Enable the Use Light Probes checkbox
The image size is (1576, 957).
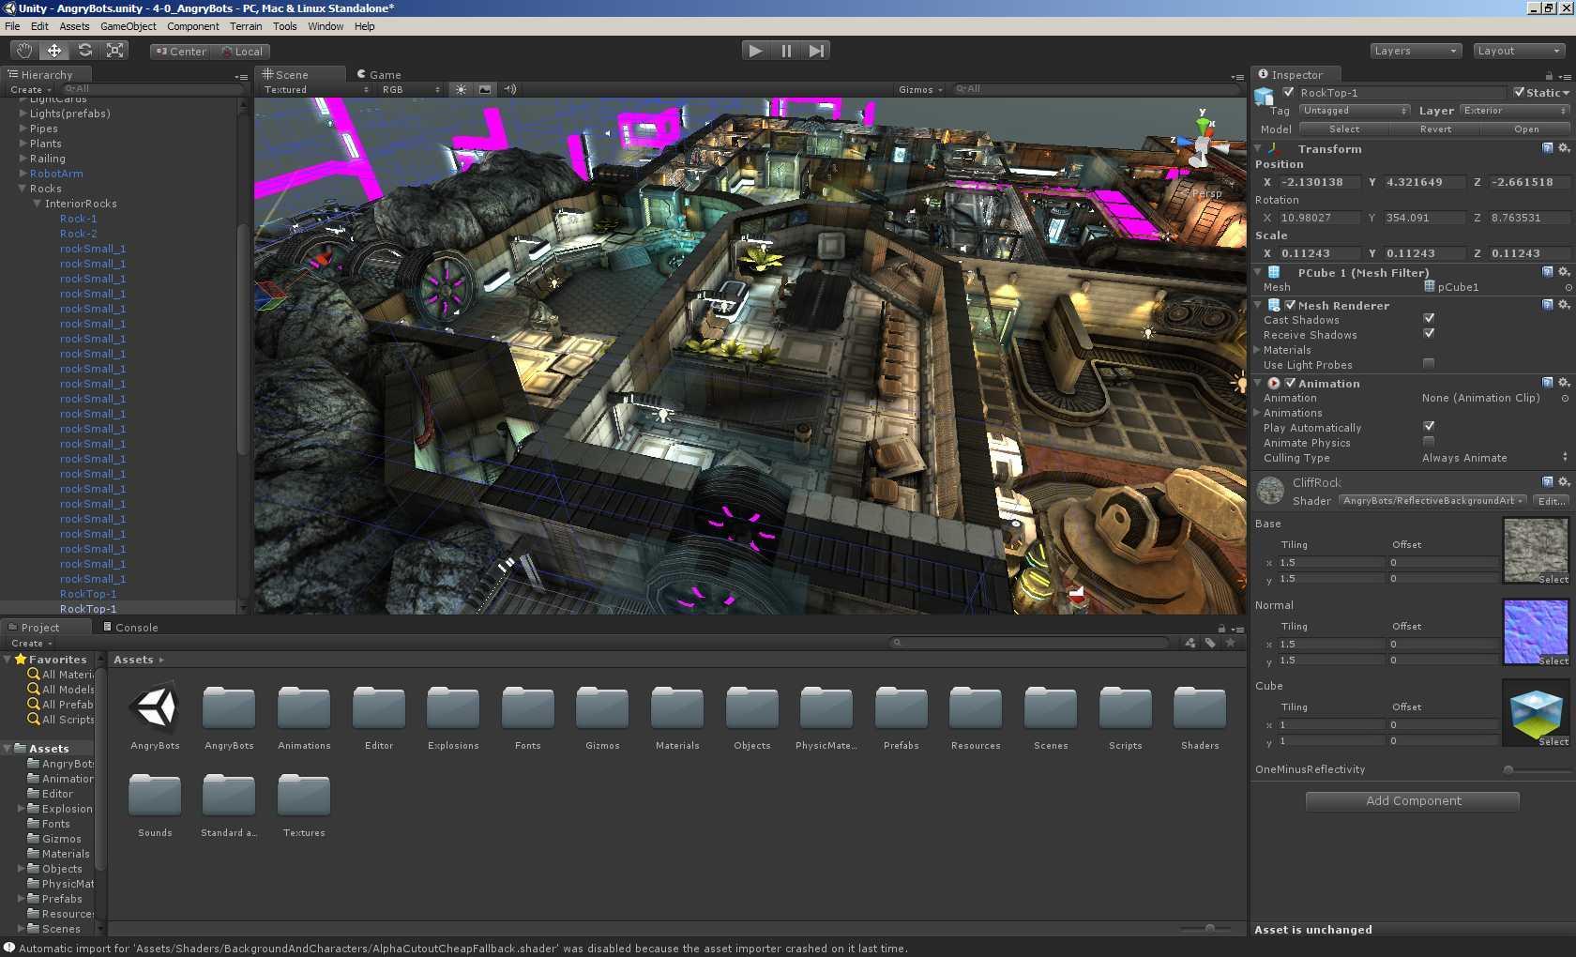point(1429,364)
